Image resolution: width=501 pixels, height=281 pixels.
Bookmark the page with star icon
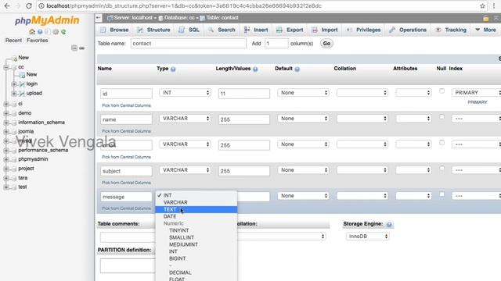pos(482,5)
